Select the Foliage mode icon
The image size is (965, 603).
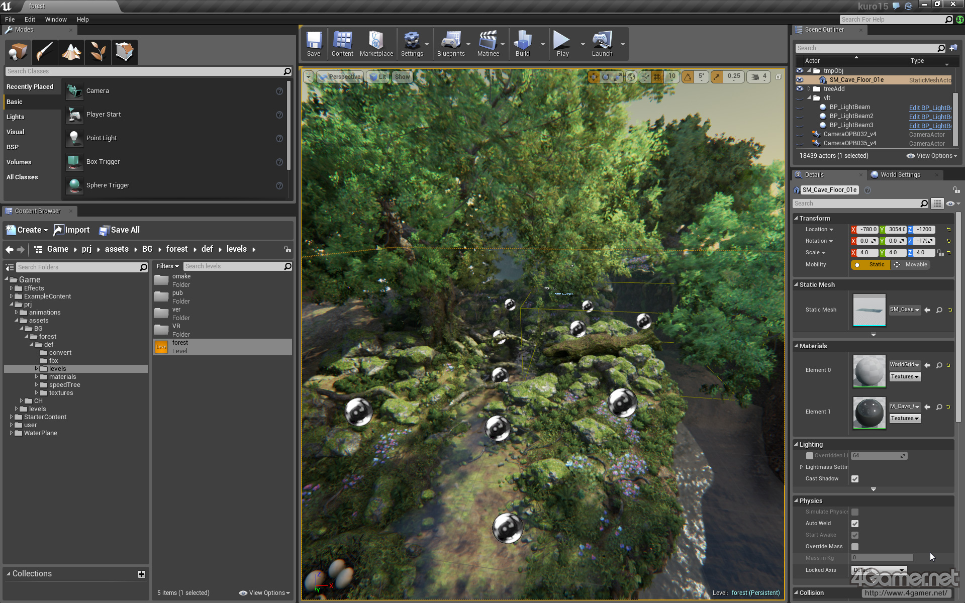(x=98, y=52)
